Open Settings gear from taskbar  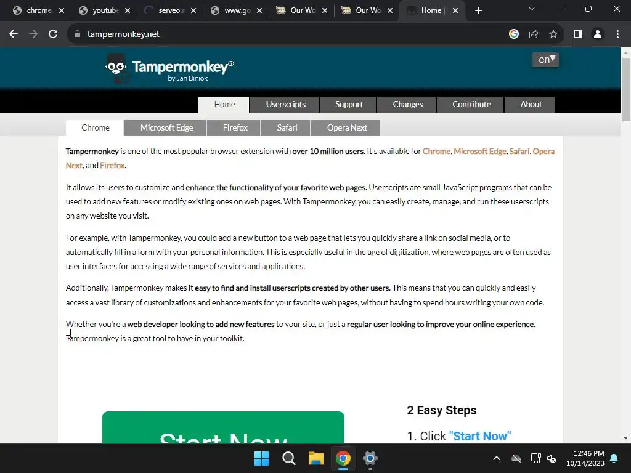click(x=370, y=458)
